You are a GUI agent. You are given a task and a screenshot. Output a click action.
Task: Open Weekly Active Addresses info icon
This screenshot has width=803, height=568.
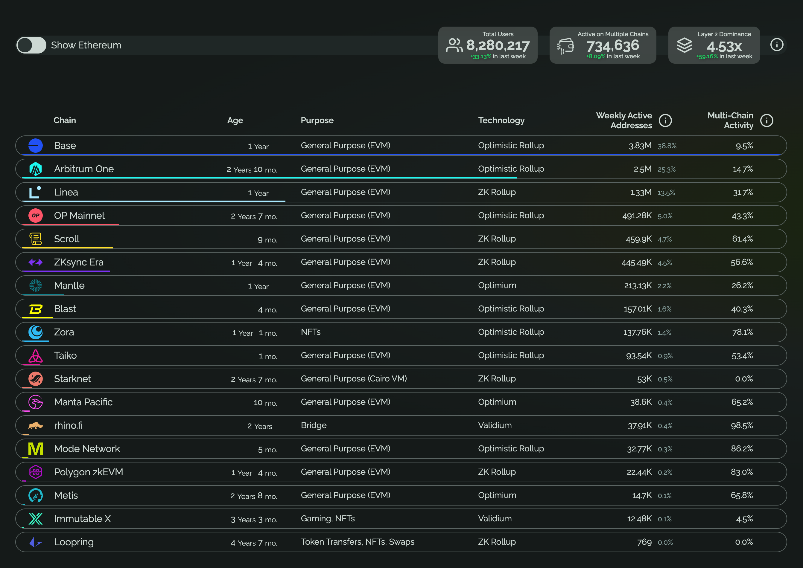click(x=665, y=120)
